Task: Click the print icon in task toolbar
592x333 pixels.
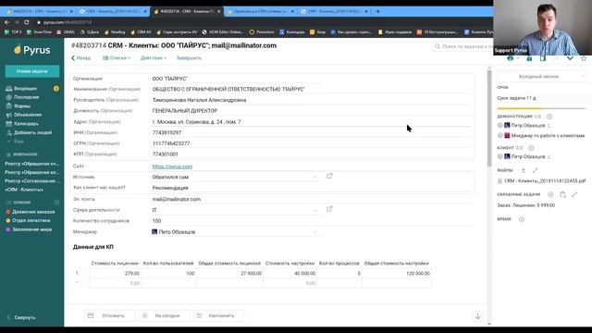Action: click(510, 58)
